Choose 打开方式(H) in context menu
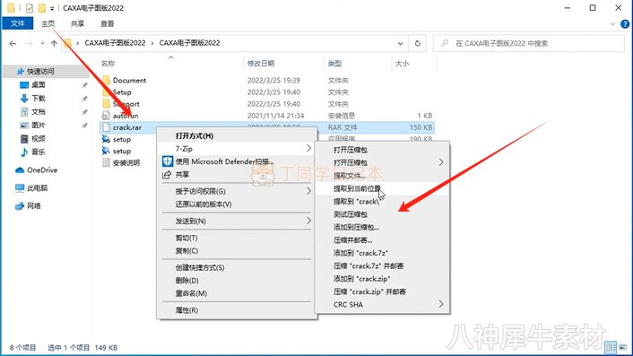633x356 pixels. (x=237, y=135)
